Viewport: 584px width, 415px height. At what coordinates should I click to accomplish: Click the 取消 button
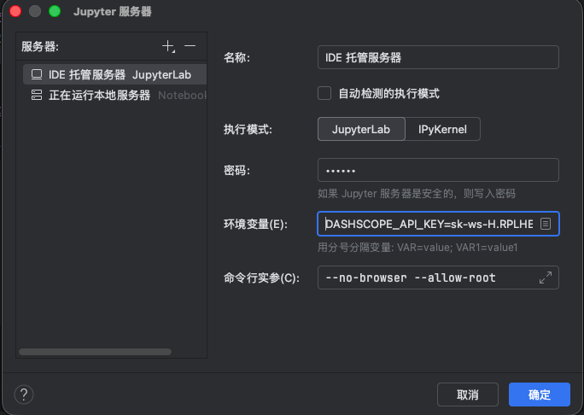pos(468,395)
